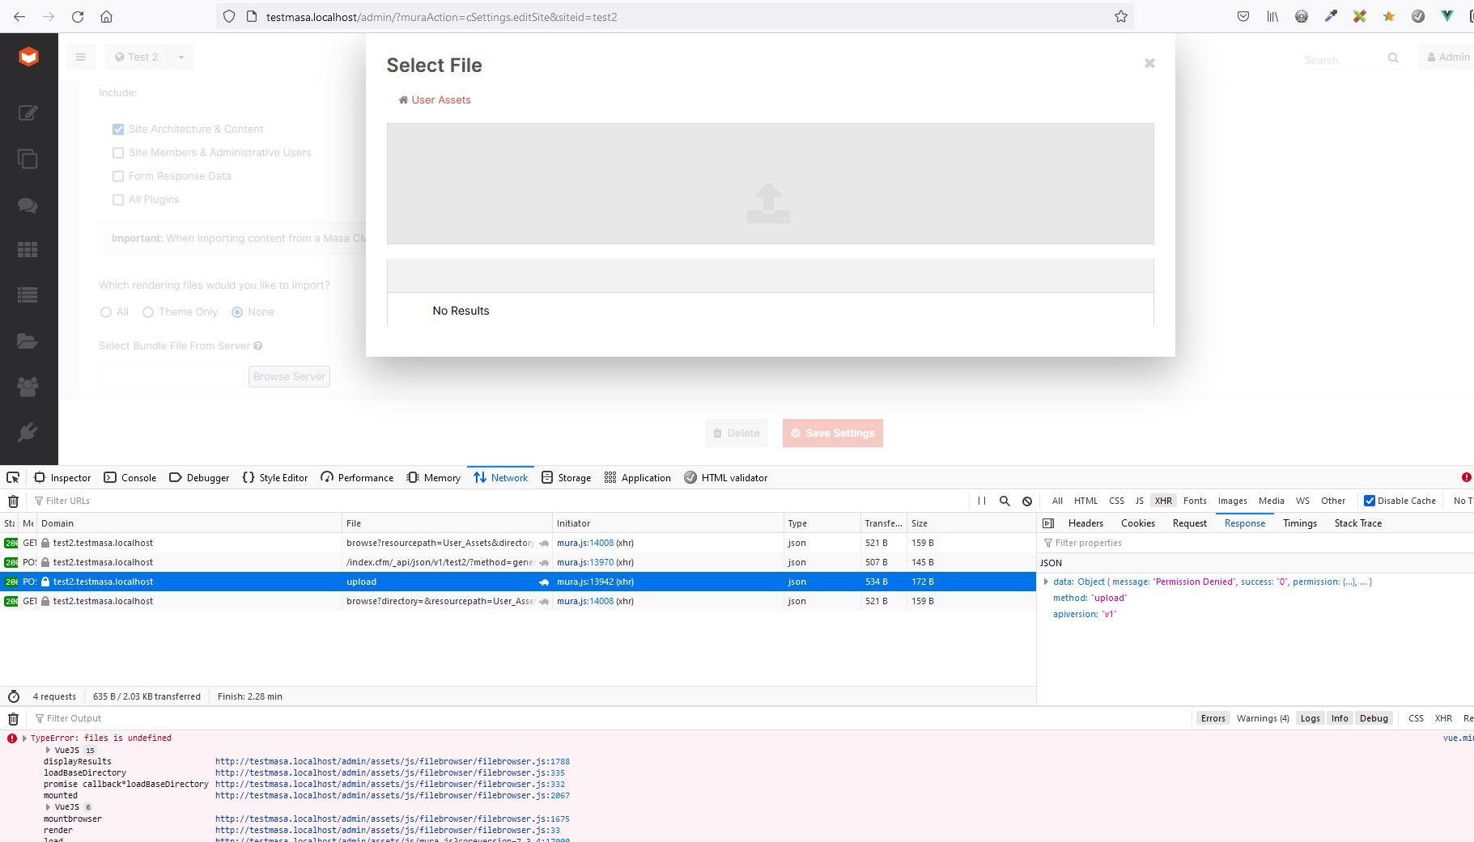Open request blocking icon
This screenshot has width=1474, height=842.
(x=1027, y=501)
